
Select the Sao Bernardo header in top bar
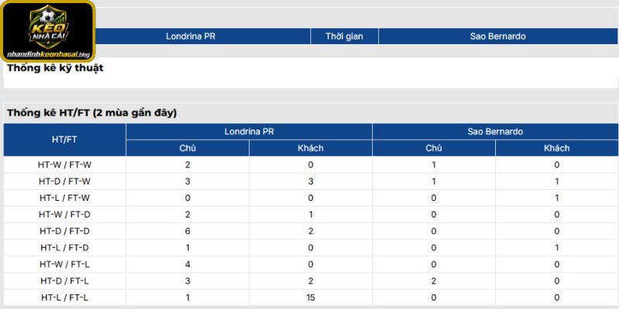coord(498,36)
